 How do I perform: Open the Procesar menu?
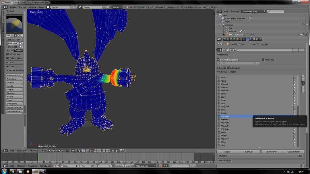point(22,7)
